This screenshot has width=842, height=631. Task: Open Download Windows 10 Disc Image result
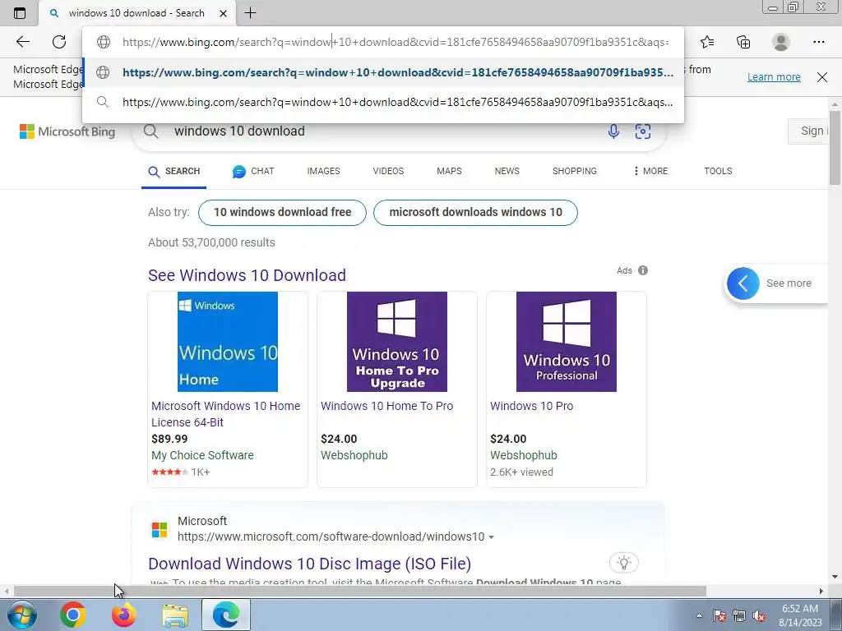pyautogui.click(x=310, y=564)
